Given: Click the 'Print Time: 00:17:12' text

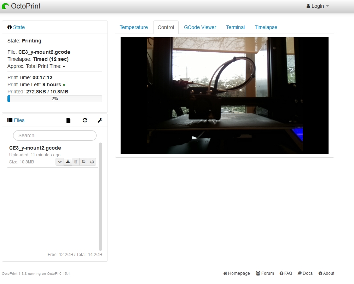Looking at the screenshot, I should 30,78.
